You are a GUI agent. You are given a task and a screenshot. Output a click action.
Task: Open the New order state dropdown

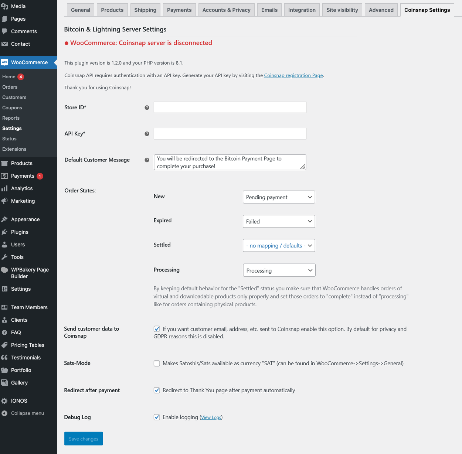point(279,197)
